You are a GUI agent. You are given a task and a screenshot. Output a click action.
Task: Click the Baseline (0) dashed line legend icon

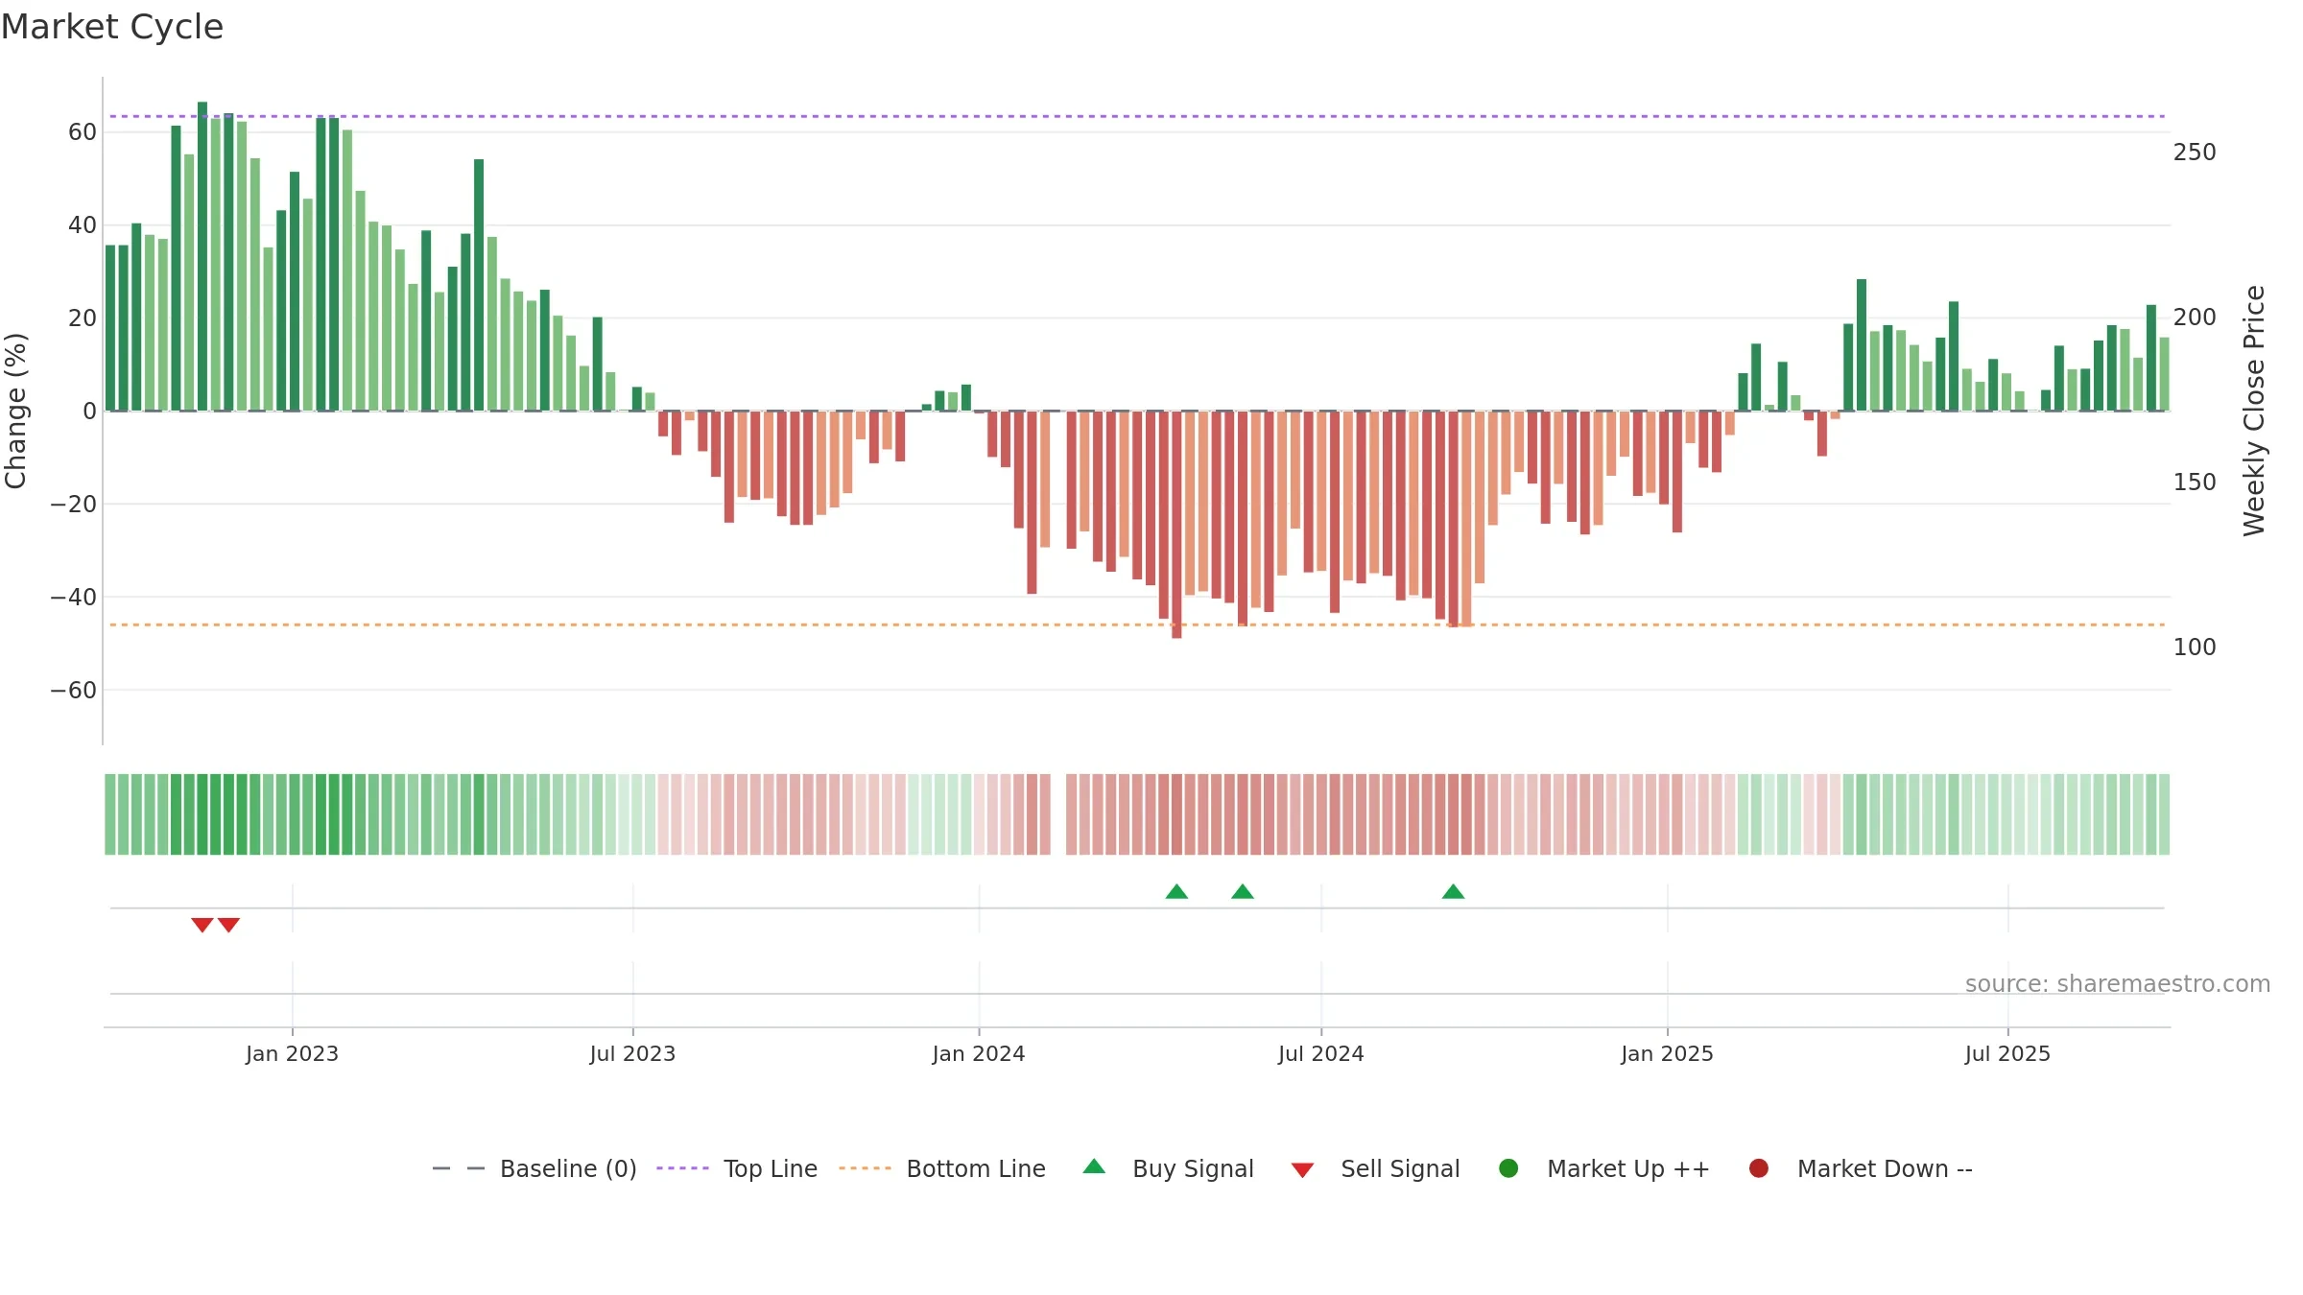(459, 1168)
